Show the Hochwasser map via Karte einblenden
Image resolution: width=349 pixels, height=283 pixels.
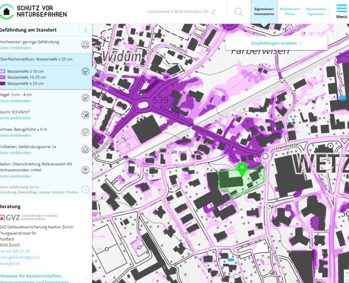(x=15, y=48)
